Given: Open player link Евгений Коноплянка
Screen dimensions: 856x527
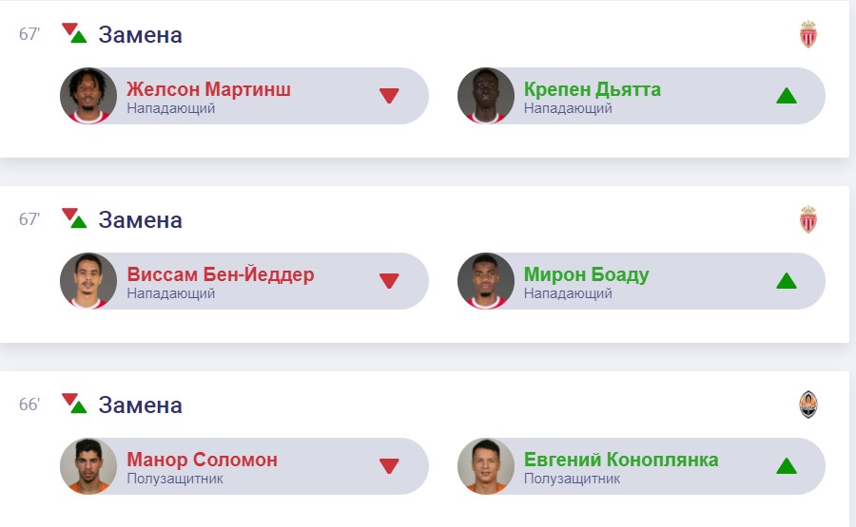Looking at the screenshot, I should [620, 461].
